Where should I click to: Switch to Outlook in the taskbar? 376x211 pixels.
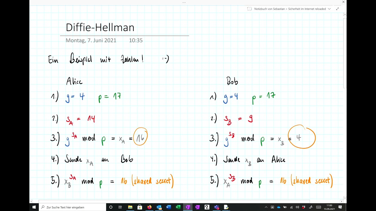(x=159, y=207)
